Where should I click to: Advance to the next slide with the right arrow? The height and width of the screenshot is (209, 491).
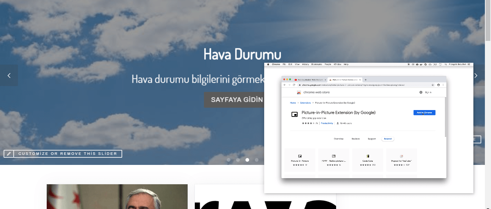476,75
